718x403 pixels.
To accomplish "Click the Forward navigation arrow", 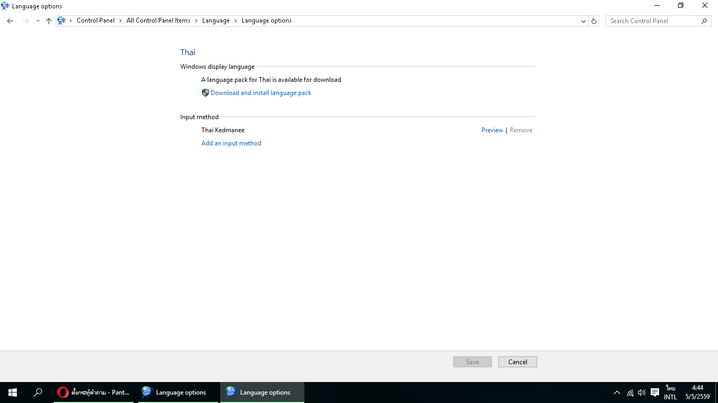I will pyautogui.click(x=25, y=21).
